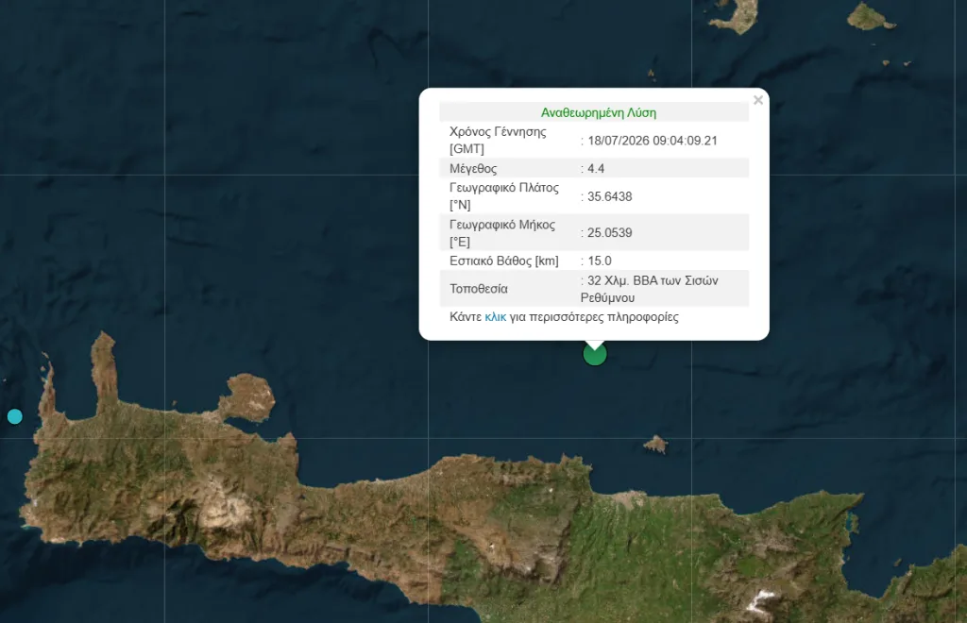
Task: Open the 'κλικ' link for more information
Action: 495,317
